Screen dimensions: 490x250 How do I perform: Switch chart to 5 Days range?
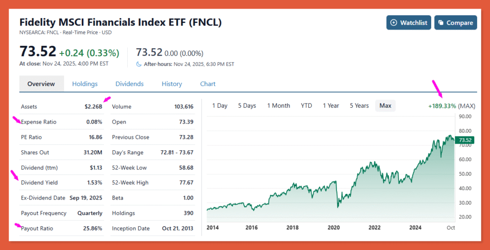click(247, 105)
